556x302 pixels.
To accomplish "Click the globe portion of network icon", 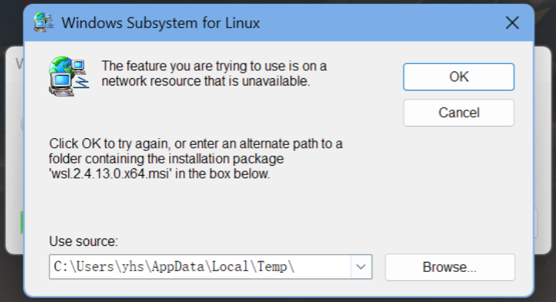I will coord(59,65).
